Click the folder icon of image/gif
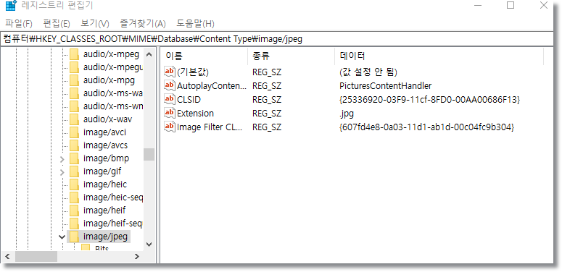Image resolution: width=562 pixels, height=272 pixels. point(74,171)
